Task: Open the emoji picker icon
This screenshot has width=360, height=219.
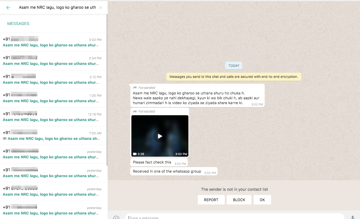Action: click(x=116, y=217)
